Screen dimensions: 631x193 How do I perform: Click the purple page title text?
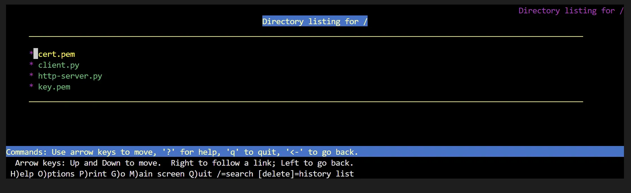(570, 11)
